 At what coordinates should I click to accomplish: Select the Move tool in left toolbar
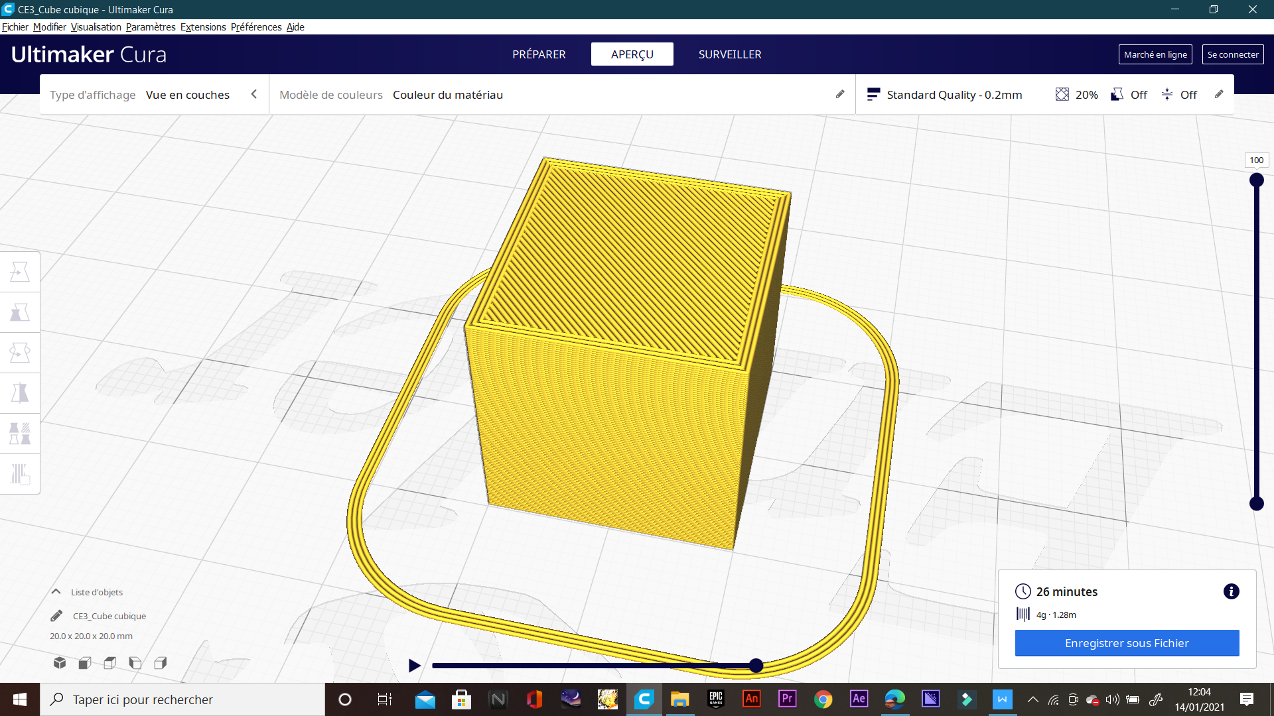tap(20, 272)
